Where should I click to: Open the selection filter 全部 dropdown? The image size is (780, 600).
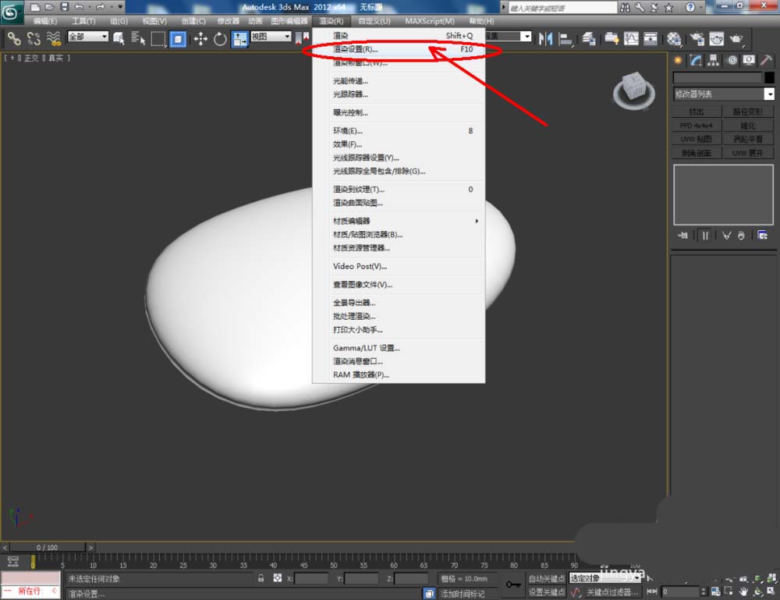tap(87, 37)
